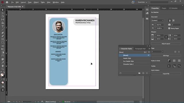The width and height of the screenshot is (184, 103).
Task: Click portrait orientation icon
Action: 170,20
